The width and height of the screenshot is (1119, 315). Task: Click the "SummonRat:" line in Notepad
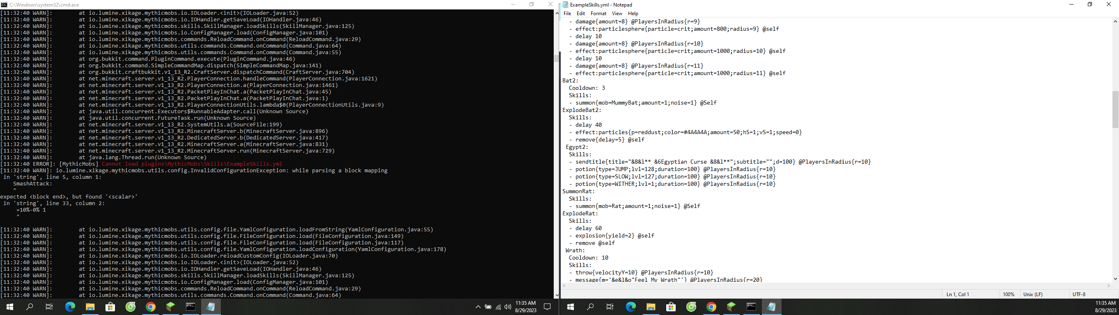[x=579, y=192]
